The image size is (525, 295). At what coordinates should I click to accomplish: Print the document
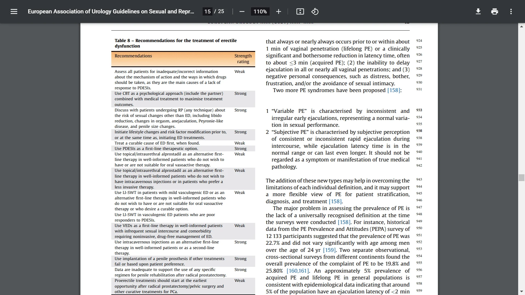495,11
